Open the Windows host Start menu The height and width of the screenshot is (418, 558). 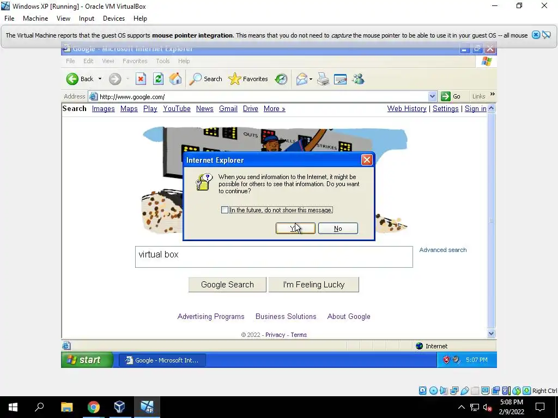pos(13,407)
